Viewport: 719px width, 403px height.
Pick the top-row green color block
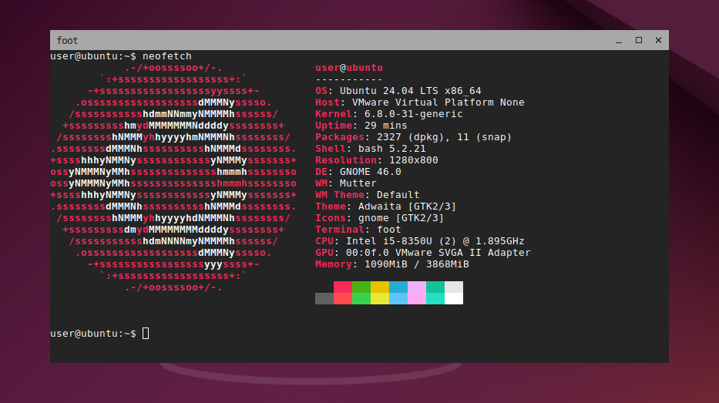coord(361,287)
